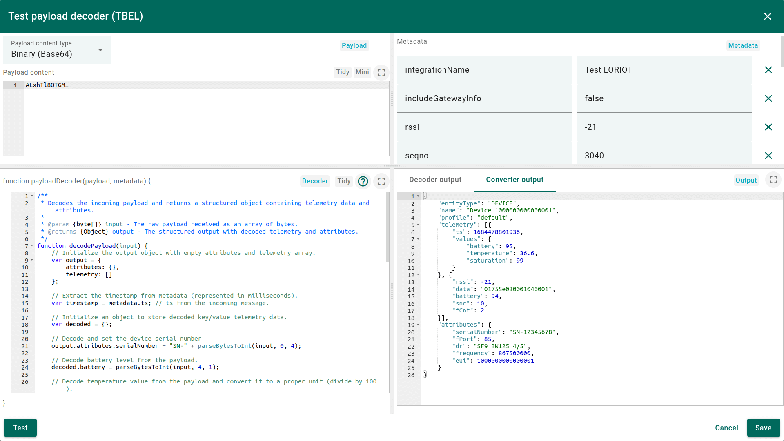Expand converter output panel to fullscreen

pos(773,180)
